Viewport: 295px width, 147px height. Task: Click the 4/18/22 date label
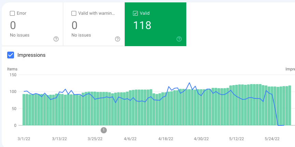coord(166,139)
